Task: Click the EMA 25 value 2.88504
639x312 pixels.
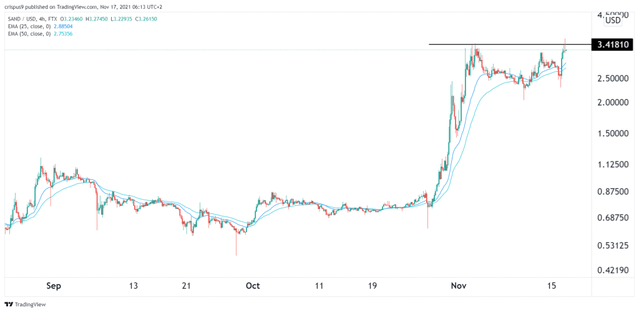Action: (64, 26)
